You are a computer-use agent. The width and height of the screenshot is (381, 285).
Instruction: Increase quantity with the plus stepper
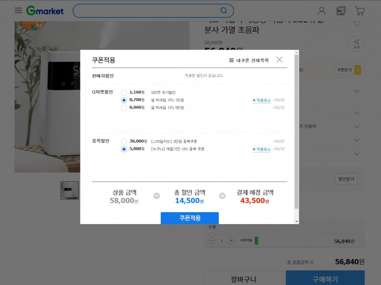coord(231,241)
